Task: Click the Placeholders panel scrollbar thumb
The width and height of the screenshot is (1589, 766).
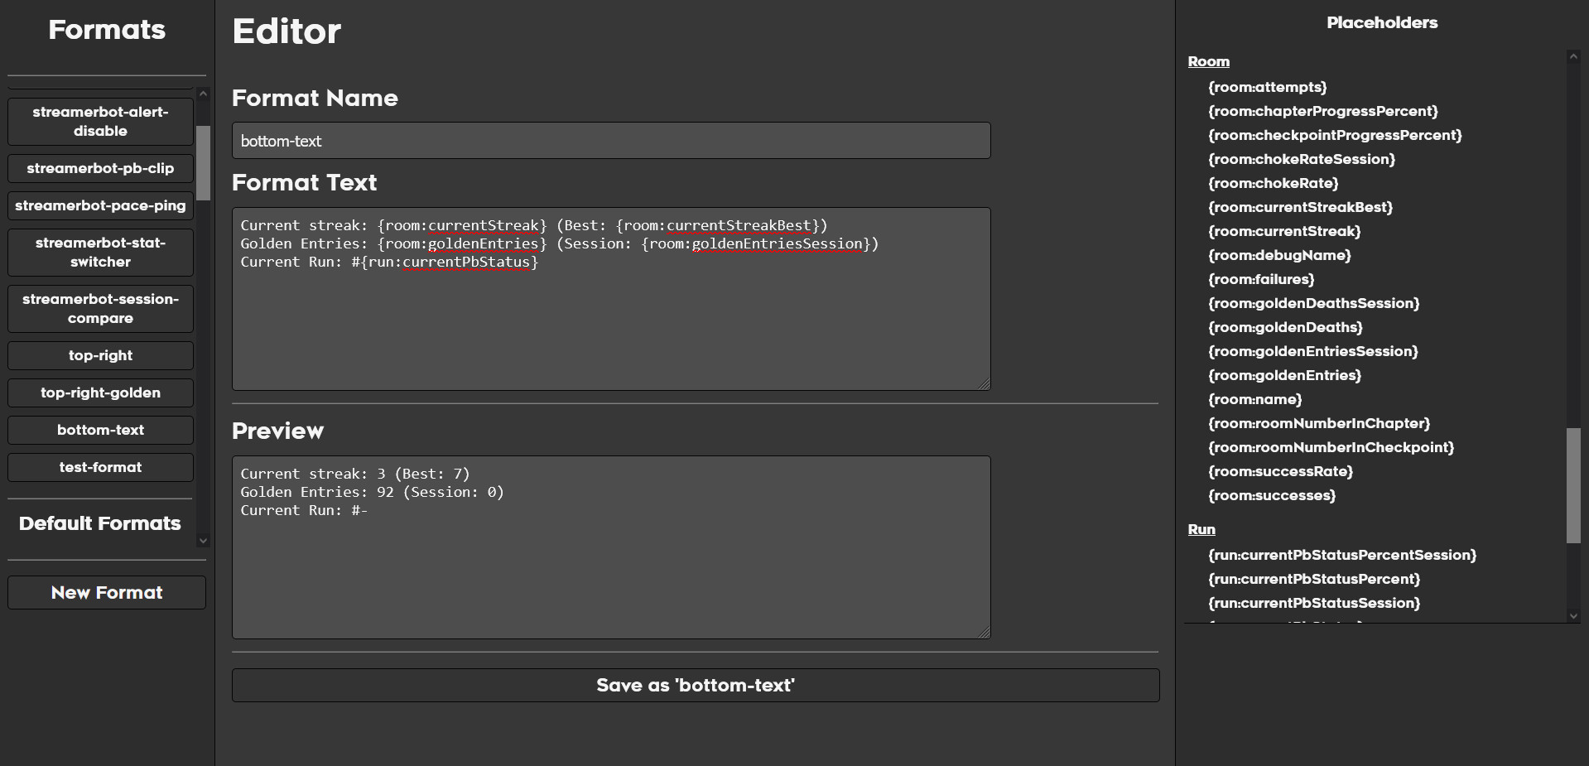Action: [x=1573, y=485]
